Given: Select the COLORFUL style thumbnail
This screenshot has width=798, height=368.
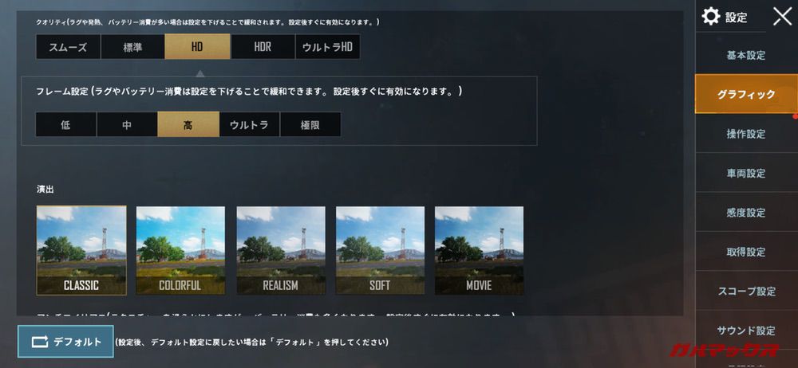Looking at the screenshot, I should 180,250.
